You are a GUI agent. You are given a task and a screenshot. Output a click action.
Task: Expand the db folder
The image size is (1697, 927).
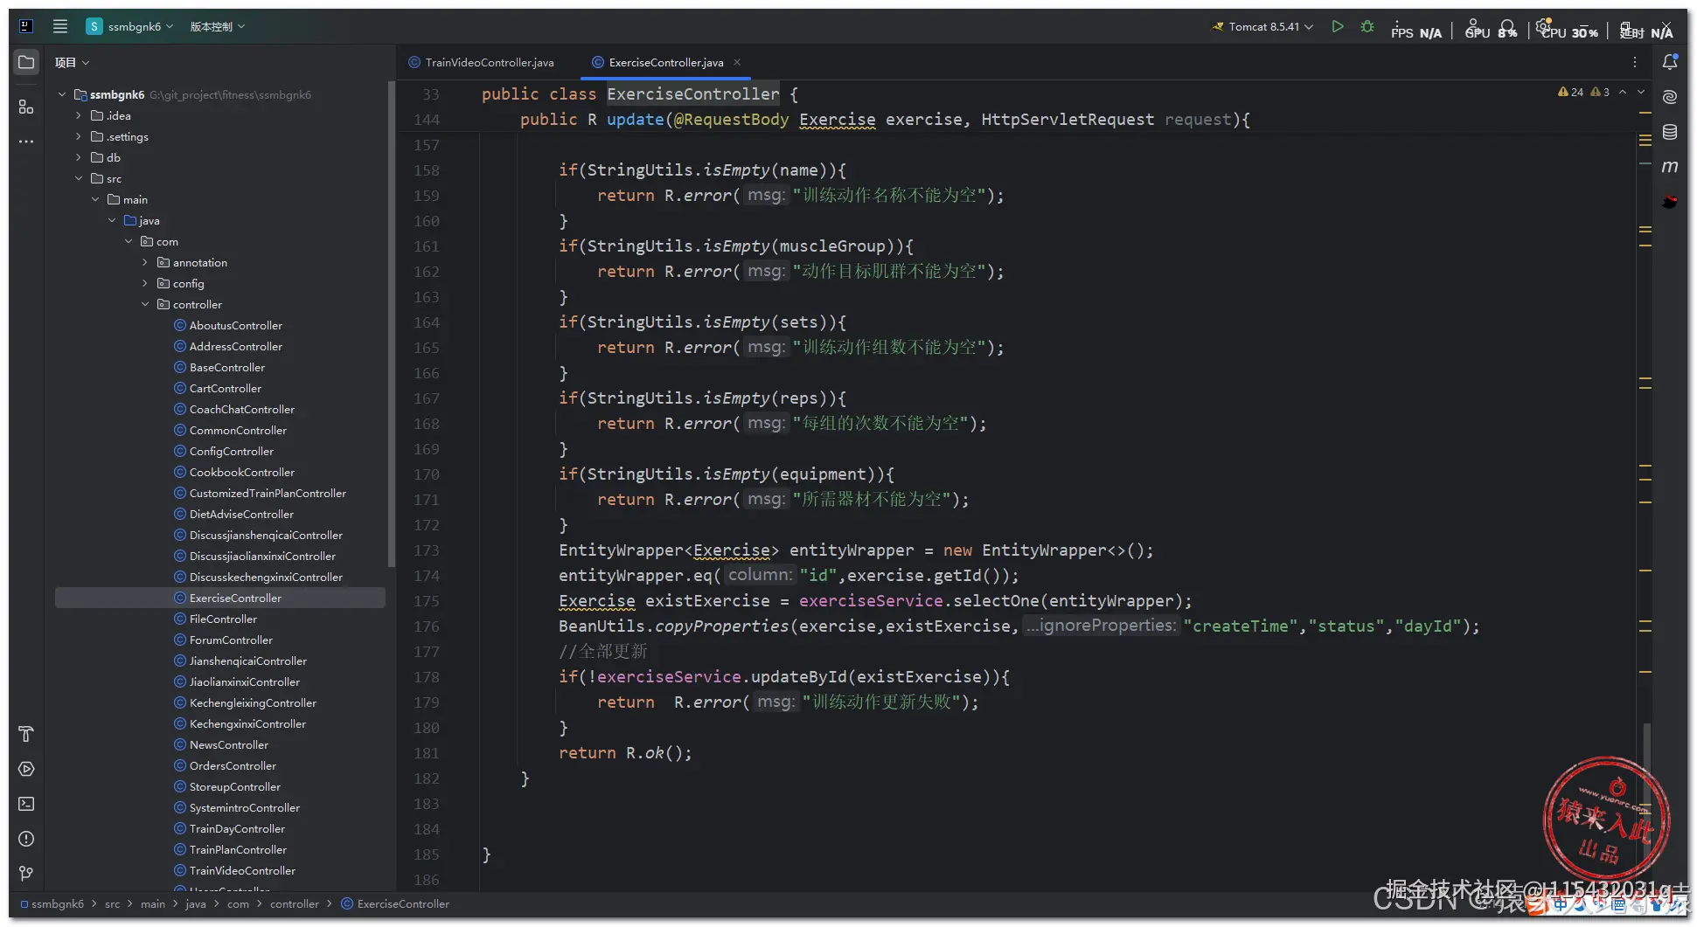coord(79,157)
